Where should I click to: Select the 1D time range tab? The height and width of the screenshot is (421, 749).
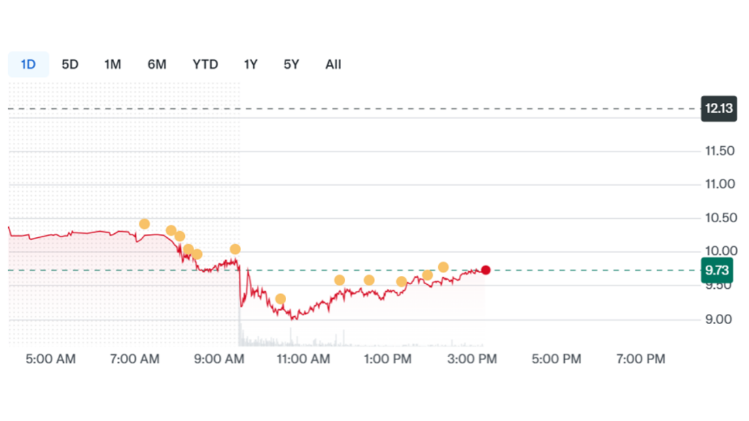pos(28,64)
